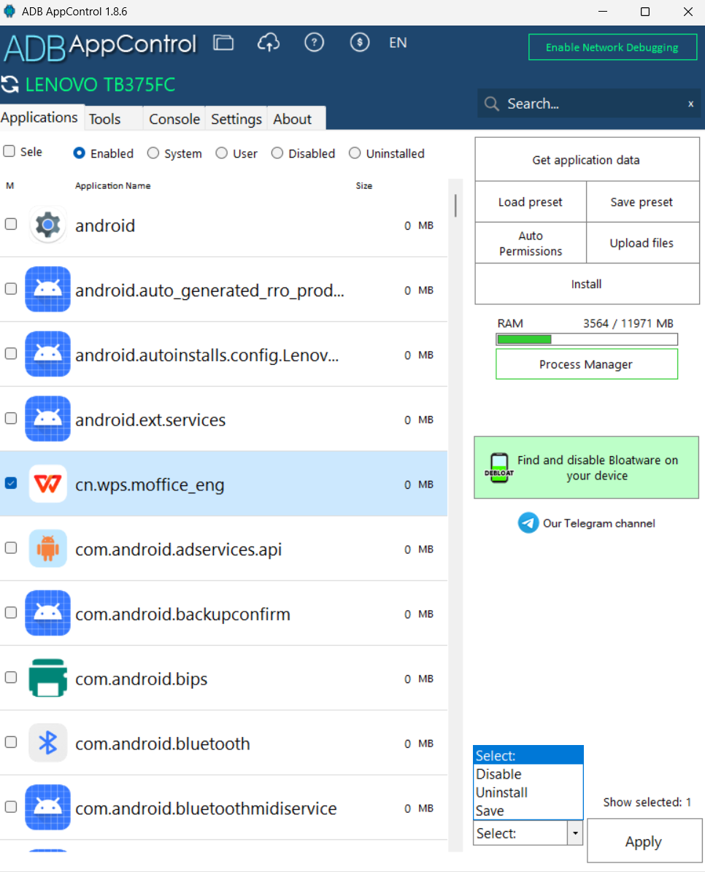
Task: Toggle the Select all checkbox
Action: [9, 151]
